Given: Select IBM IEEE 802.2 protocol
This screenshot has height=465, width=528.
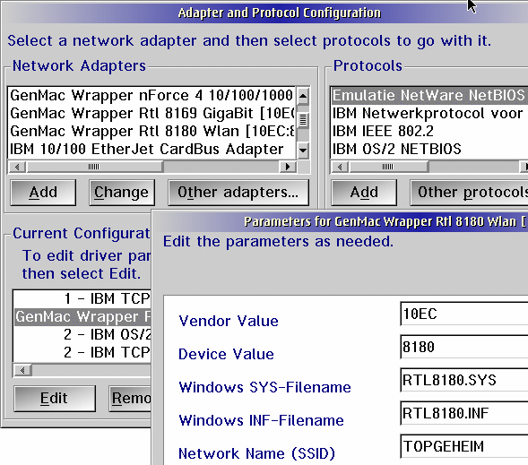Looking at the screenshot, I should click(x=429, y=131).
